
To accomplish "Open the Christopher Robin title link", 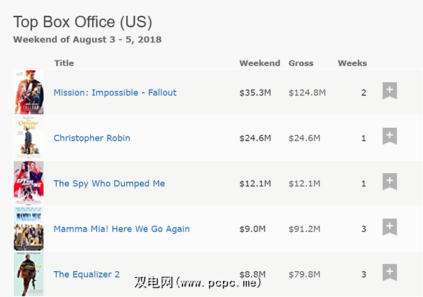I will 92,138.
